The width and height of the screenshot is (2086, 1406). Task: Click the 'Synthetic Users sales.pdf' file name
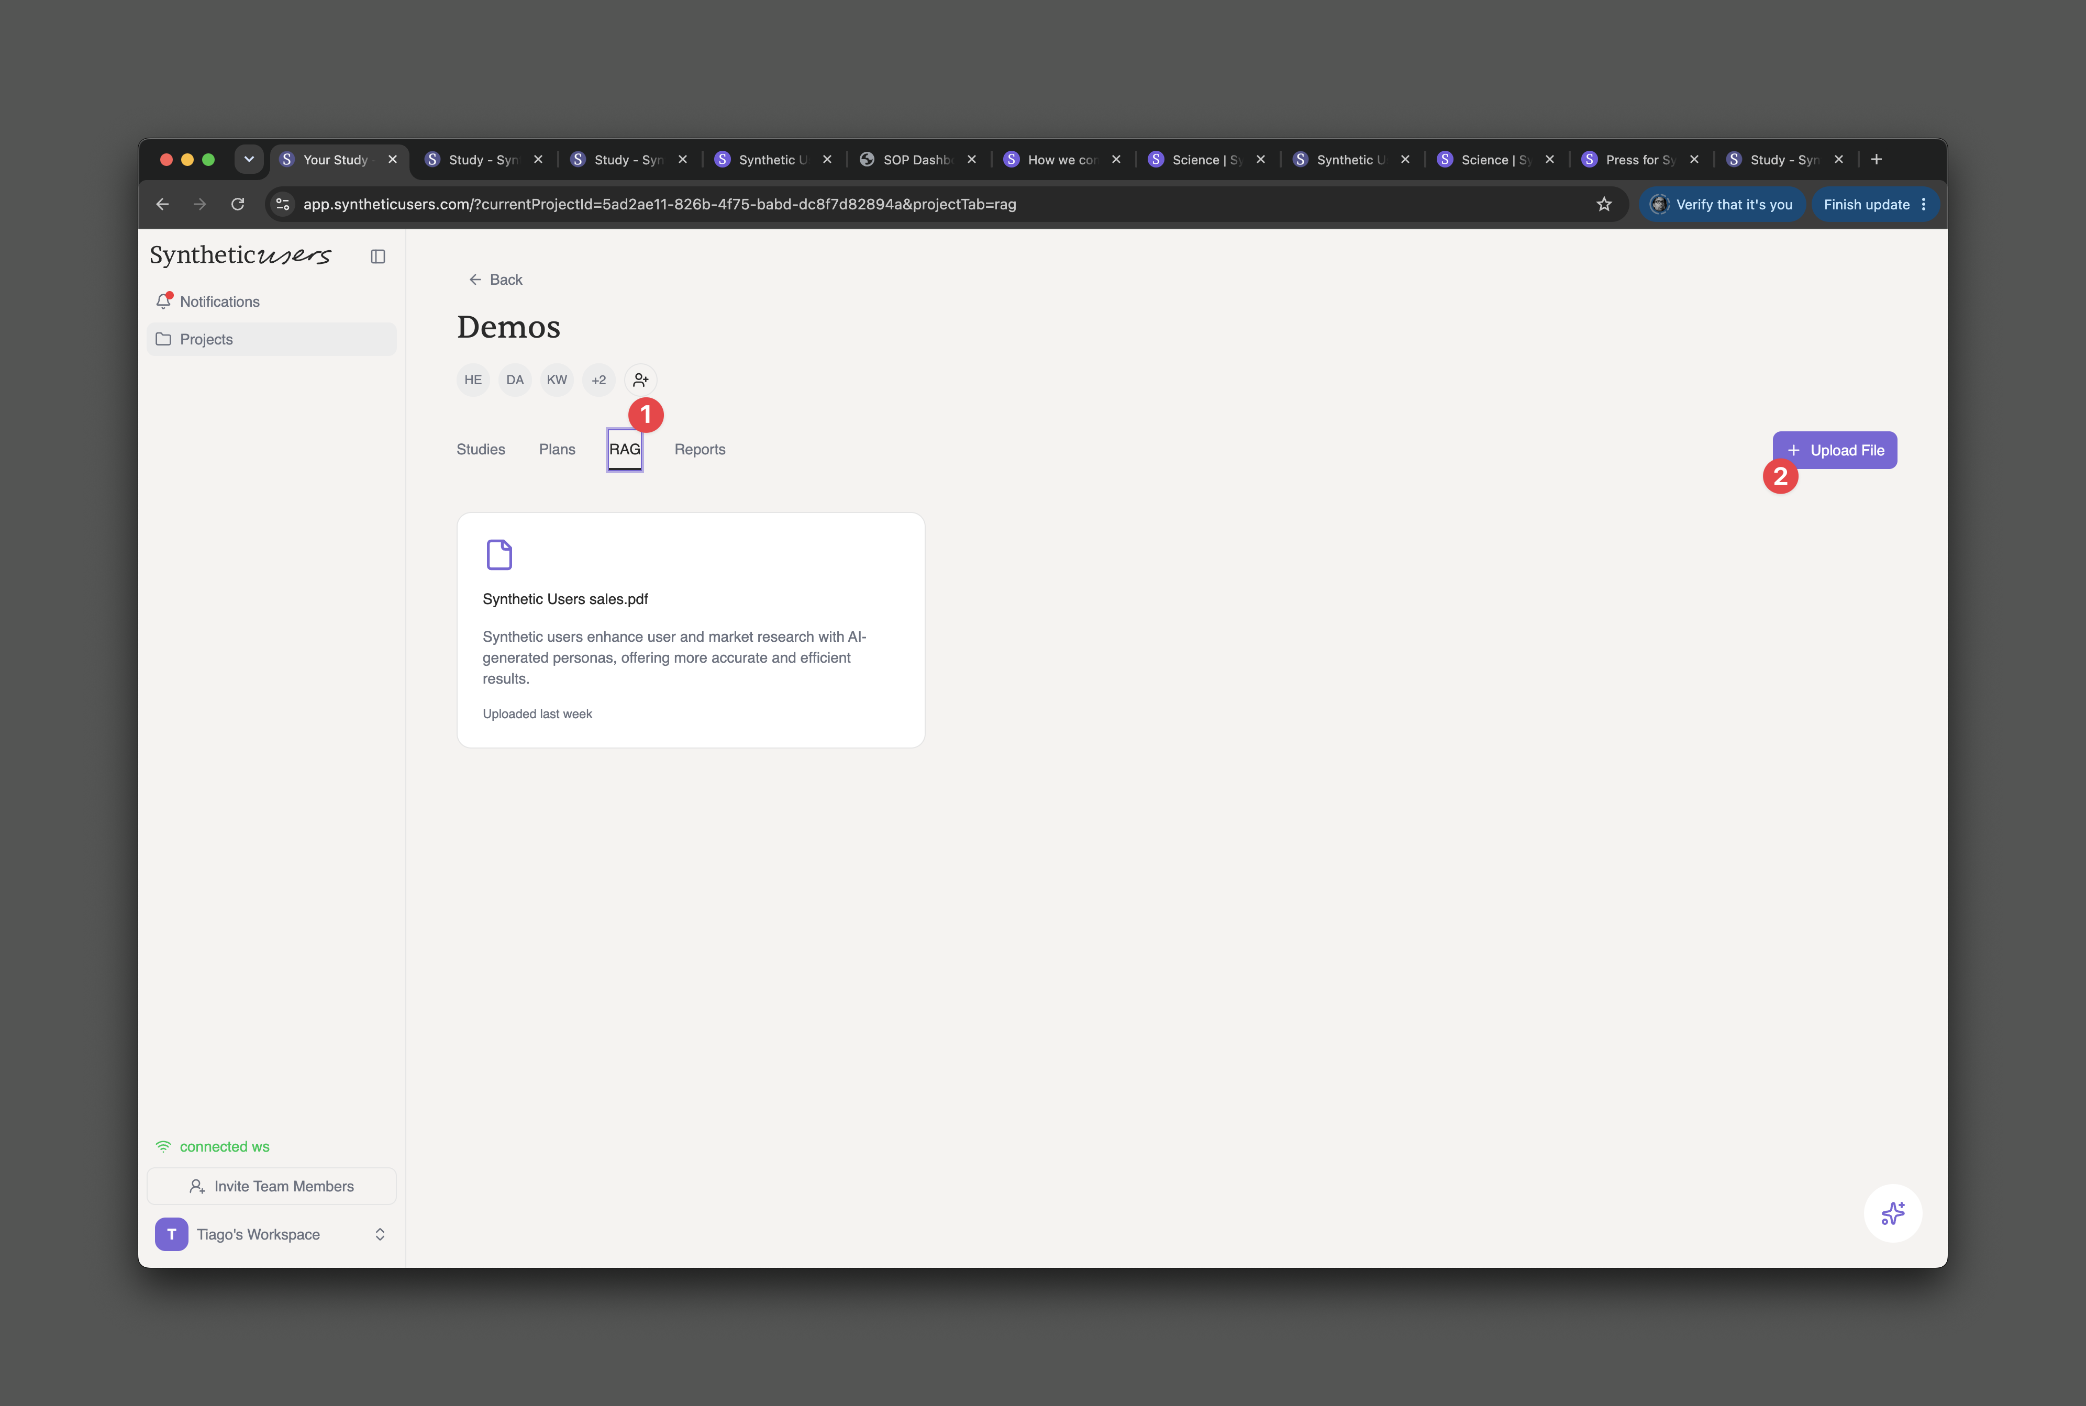(x=565, y=599)
